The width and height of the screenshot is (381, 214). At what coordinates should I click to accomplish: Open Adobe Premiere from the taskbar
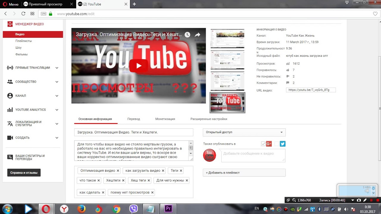pos(168,209)
